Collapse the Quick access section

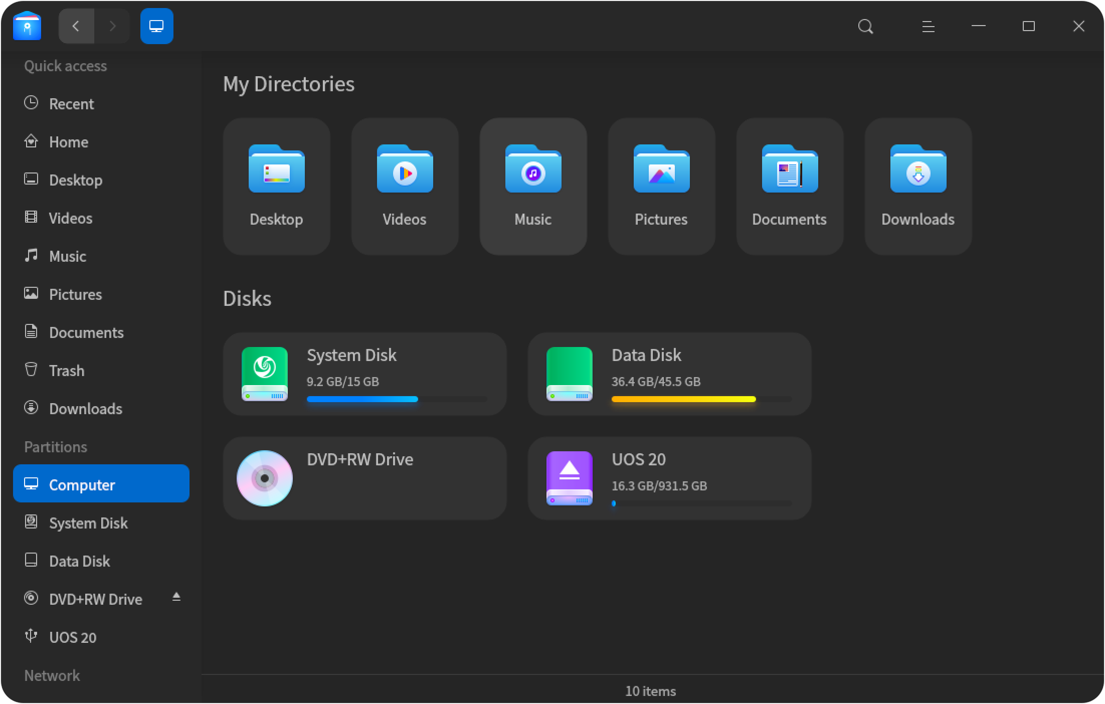(65, 66)
